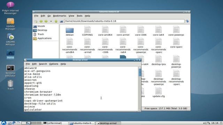Screen dimensions: 223x125
Task: Open Pidgin Internet Messenger desktop icon
Action: tap(10, 8)
